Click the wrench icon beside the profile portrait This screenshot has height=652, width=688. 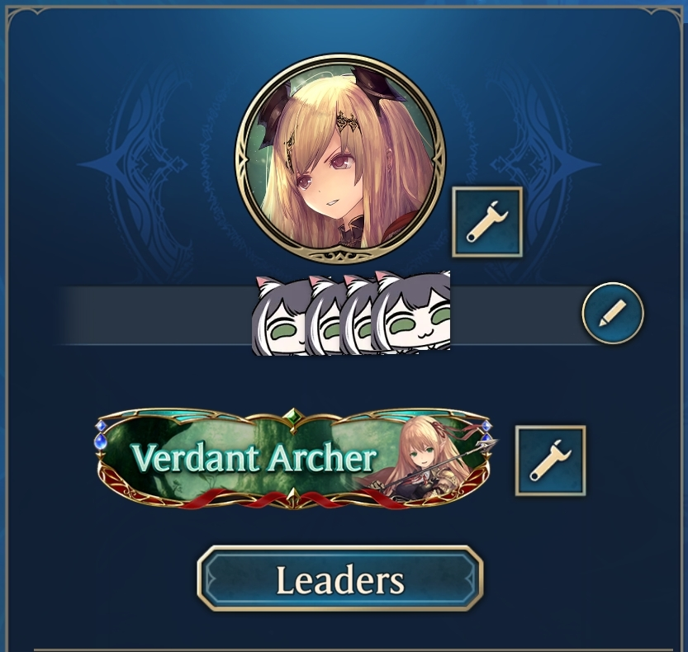click(487, 222)
